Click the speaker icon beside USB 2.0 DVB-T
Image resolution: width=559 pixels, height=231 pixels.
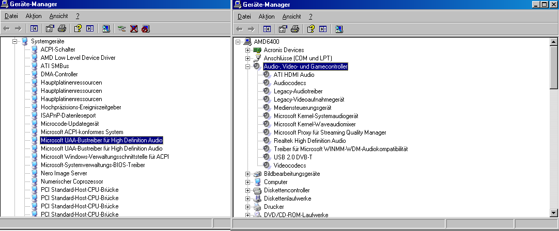[x=267, y=157]
